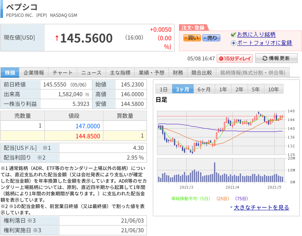Click the 注文・登録 panel header
The height and width of the screenshot is (236, 302).
[193, 28]
